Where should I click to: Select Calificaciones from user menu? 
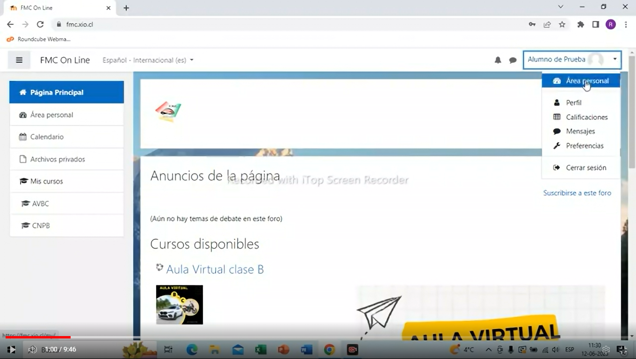tap(586, 117)
